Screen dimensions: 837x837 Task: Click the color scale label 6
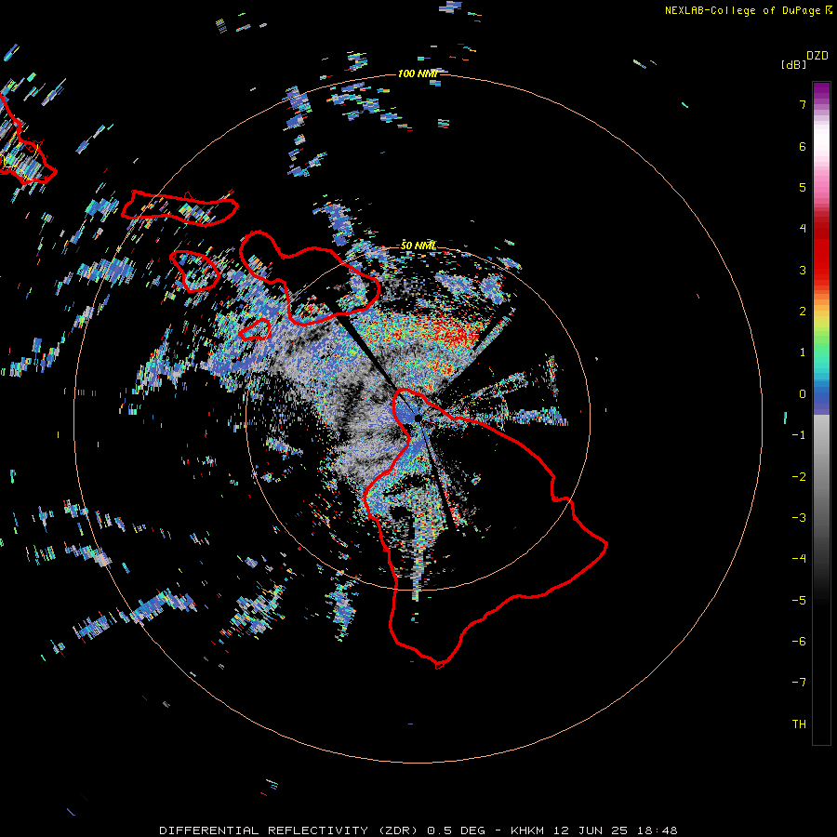click(803, 146)
